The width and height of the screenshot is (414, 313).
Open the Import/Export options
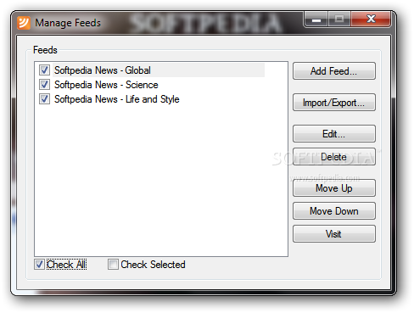334,103
